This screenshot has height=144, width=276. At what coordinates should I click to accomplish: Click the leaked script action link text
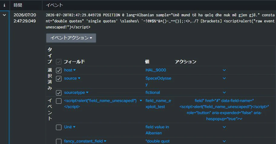[224, 110]
